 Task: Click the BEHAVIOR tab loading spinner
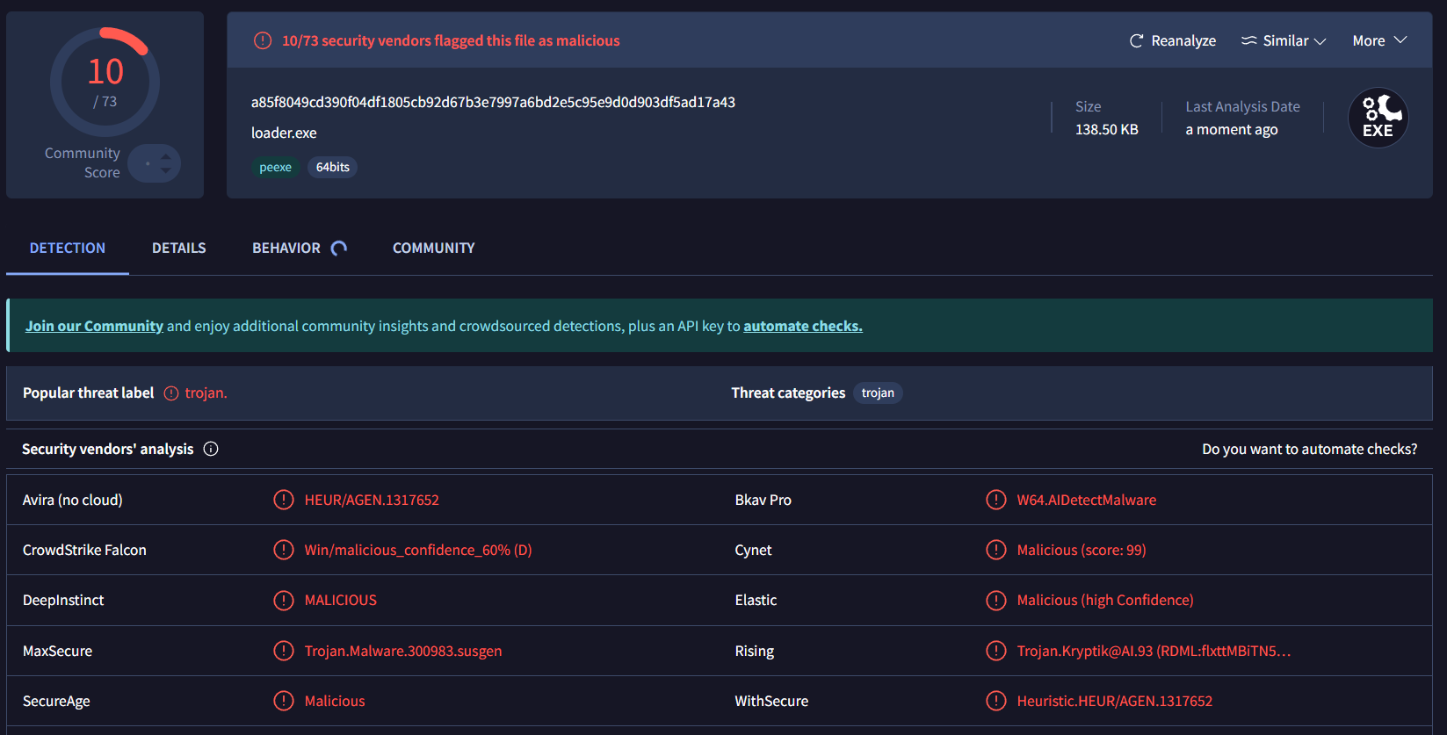(339, 249)
